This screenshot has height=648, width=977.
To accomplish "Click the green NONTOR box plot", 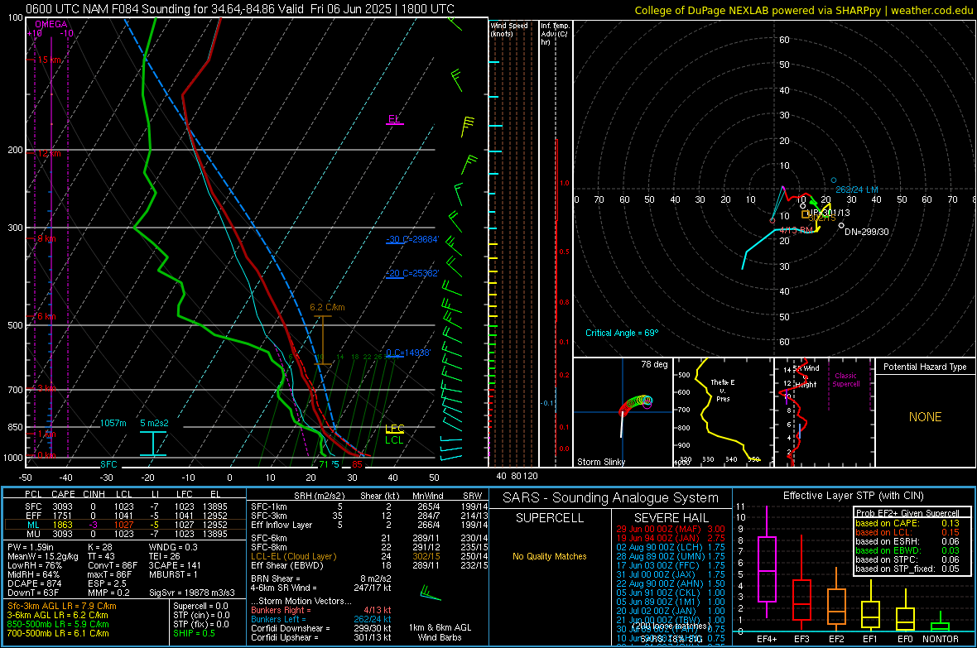I will (x=940, y=626).
